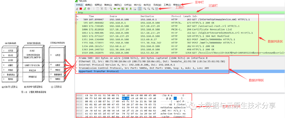Select packet 1006 Certificate Revocation List

click(x=180, y=29)
